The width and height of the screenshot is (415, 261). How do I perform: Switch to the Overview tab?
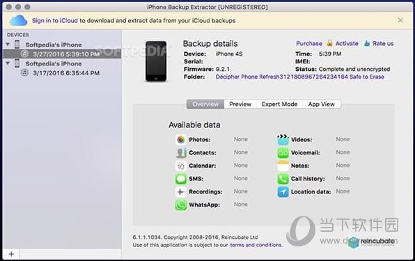pos(205,104)
